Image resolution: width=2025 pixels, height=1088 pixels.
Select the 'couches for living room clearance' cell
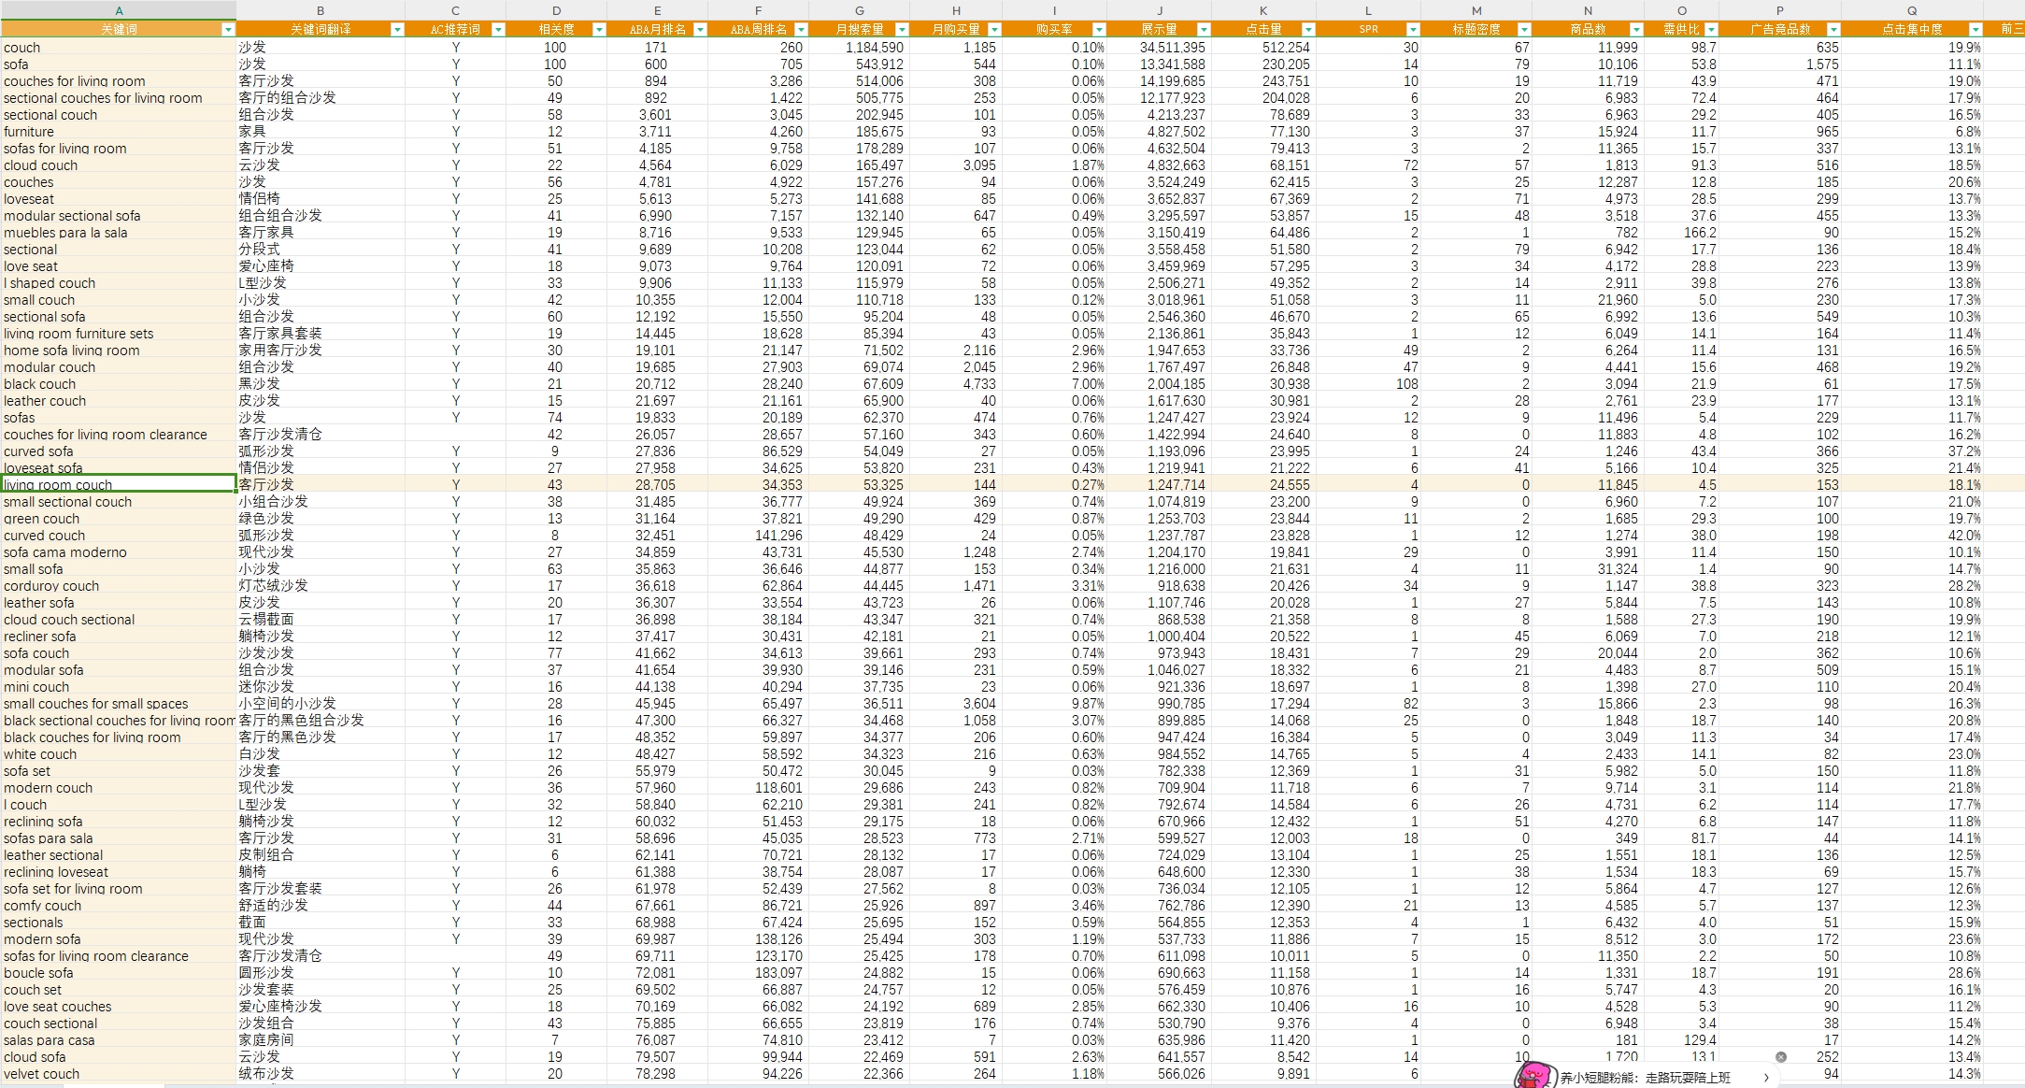coord(119,434)
